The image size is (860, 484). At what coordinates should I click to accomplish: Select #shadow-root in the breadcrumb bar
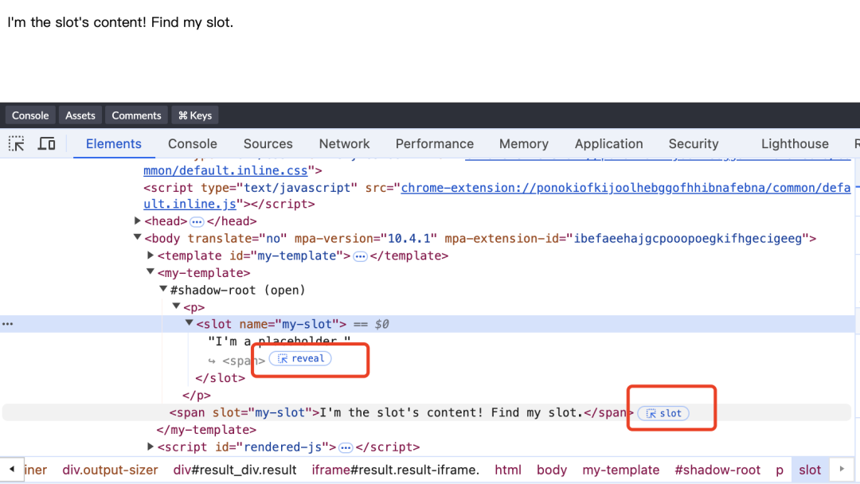pyautogui.click(x=717, y=470)
